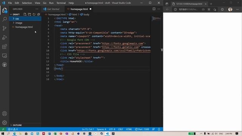This screenshot has height=136, width=242.
Task: Open browser settings and more menu
Action: tap(237, 9)
